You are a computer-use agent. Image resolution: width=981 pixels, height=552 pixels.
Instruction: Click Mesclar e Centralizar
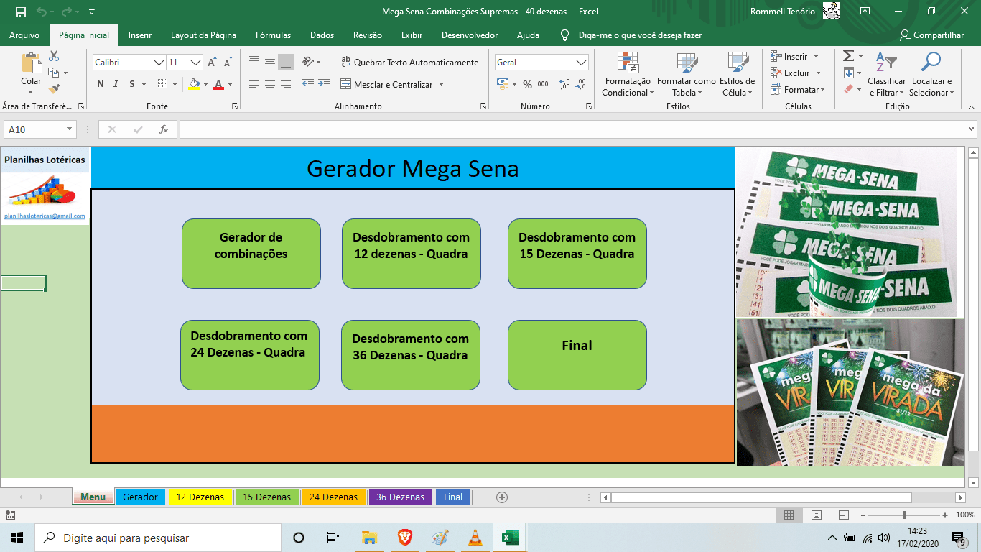coord(386,84)
